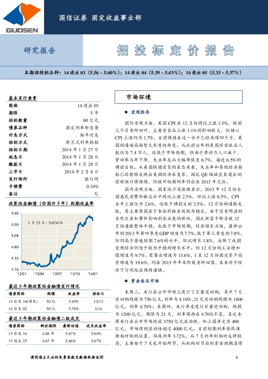The width and height of the screenshot is (268, 379).
Task: Click the 市场环境 section box
Action: coord(179,97)
